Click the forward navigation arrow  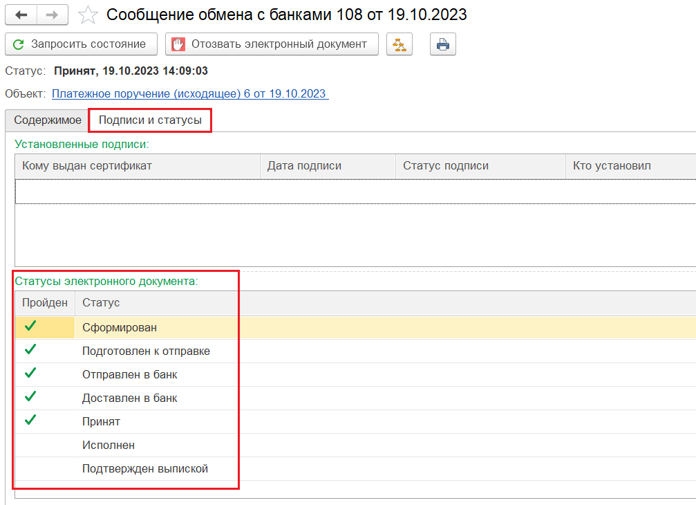pos(53,15)
